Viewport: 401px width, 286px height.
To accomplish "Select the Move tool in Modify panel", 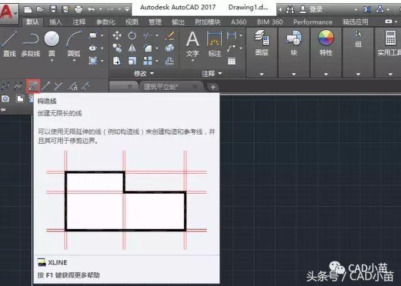I will (x=117, y=35).
